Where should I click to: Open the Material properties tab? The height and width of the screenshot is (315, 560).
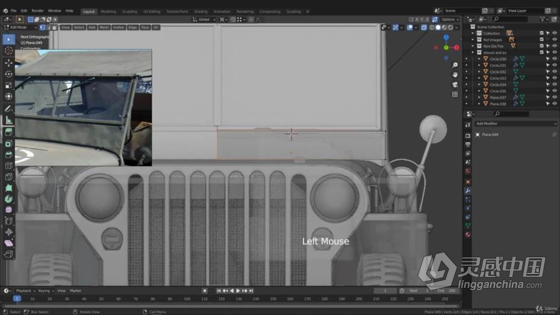tap(468, 235)
